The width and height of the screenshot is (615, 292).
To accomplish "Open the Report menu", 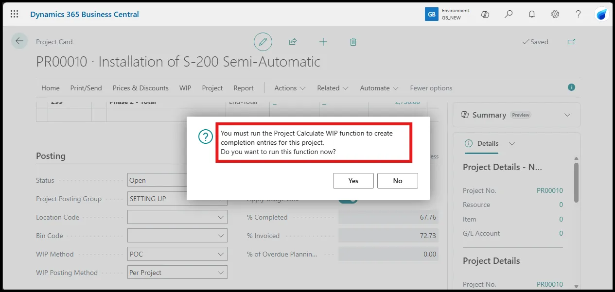I will coord(244,88).
